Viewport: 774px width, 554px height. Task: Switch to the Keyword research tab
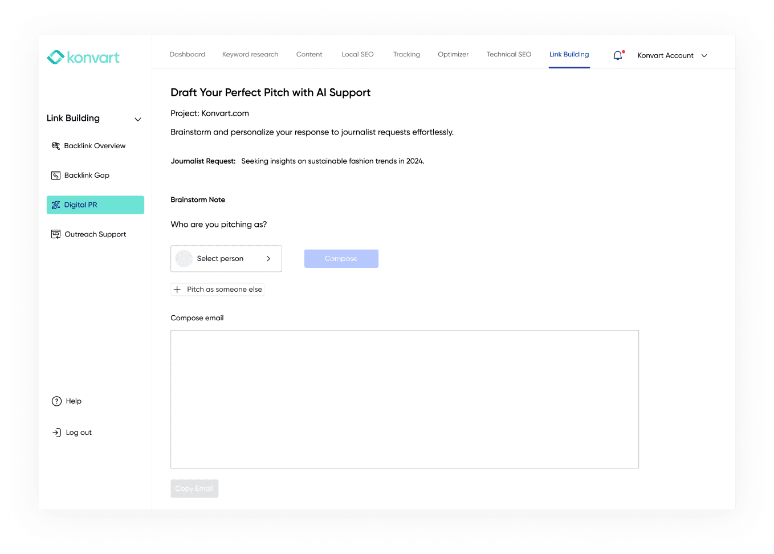250,55
